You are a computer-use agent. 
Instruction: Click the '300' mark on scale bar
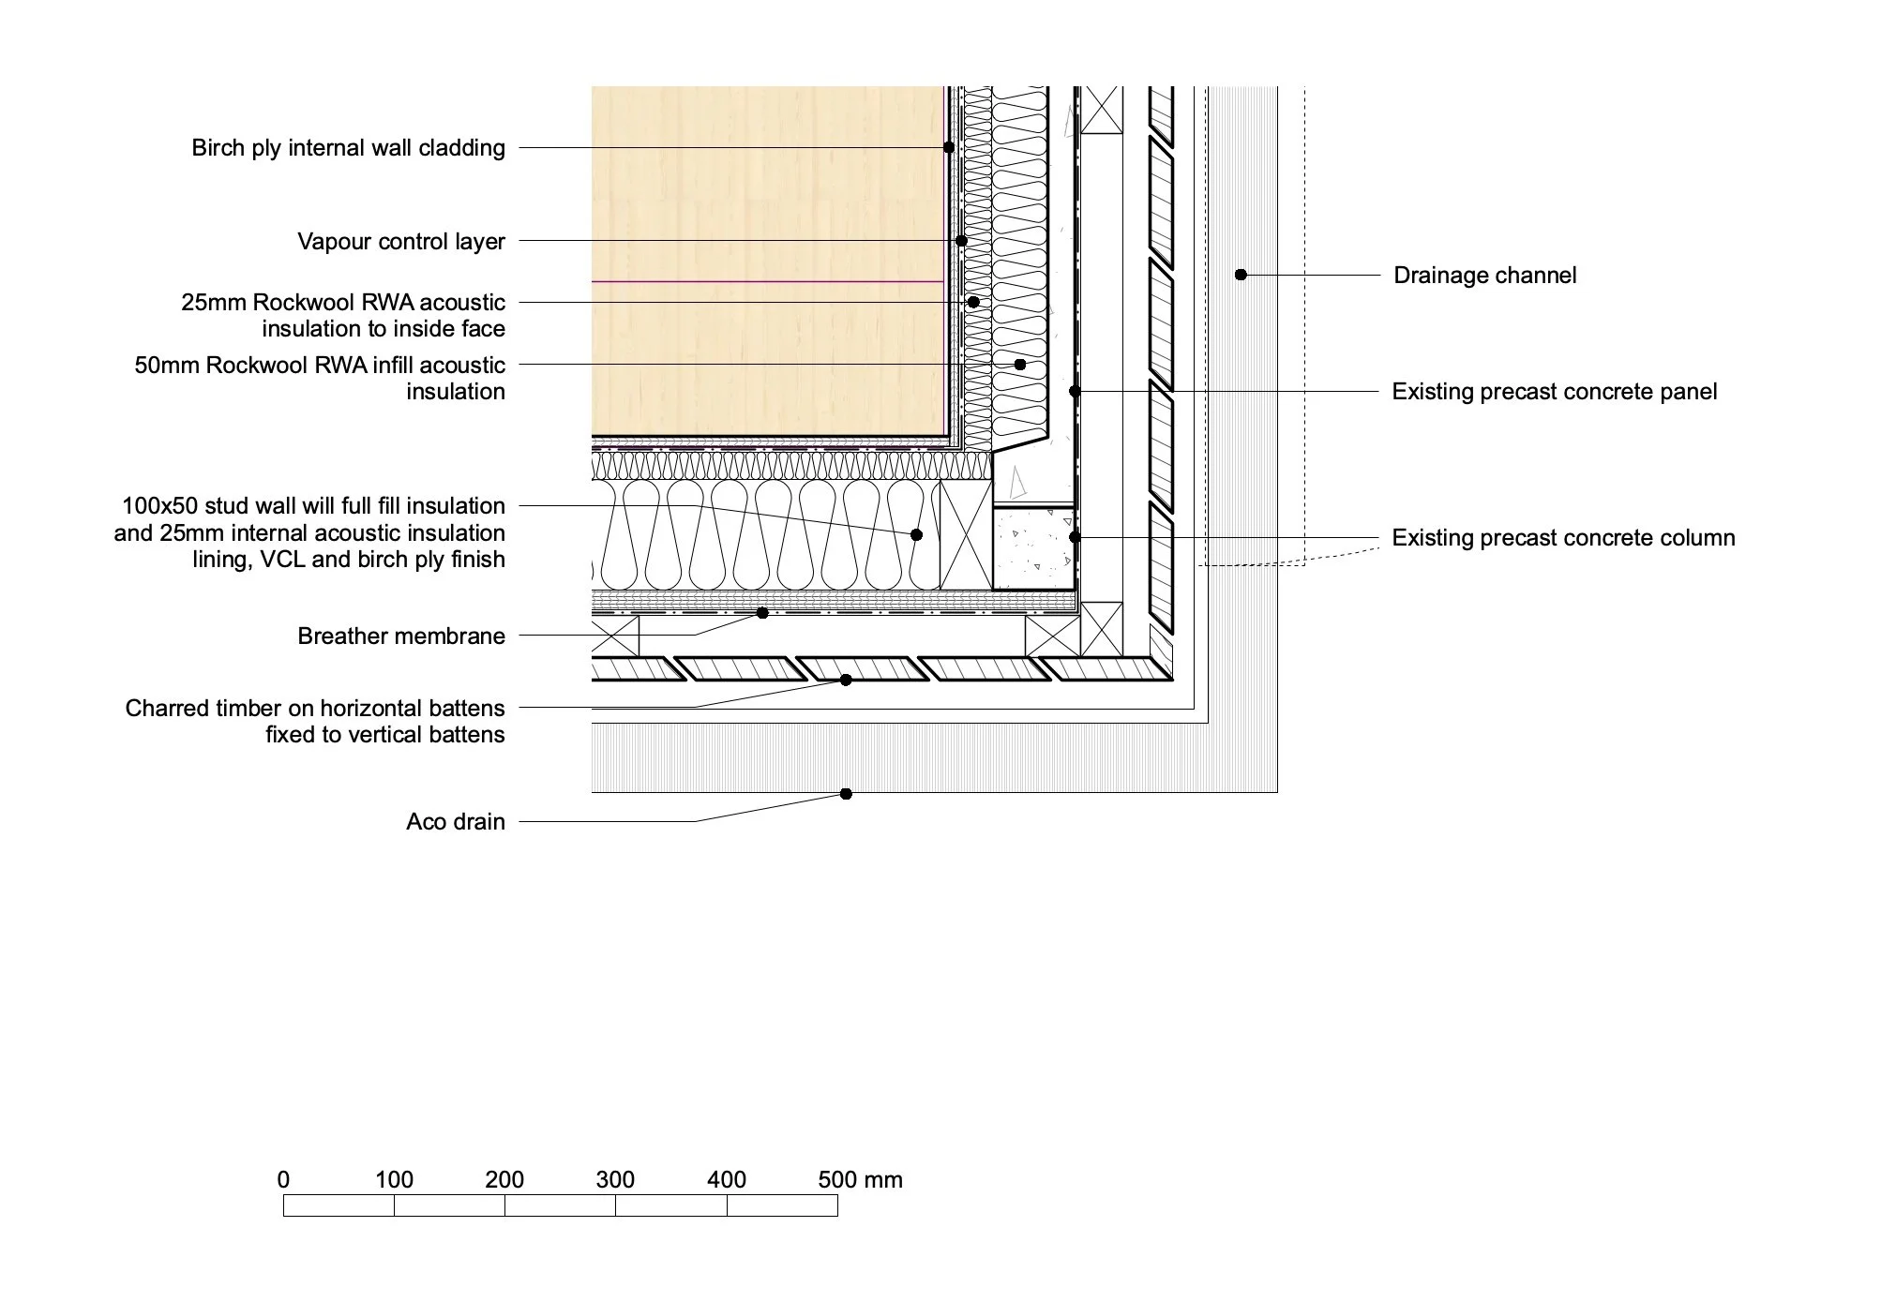pos(615,1180)
